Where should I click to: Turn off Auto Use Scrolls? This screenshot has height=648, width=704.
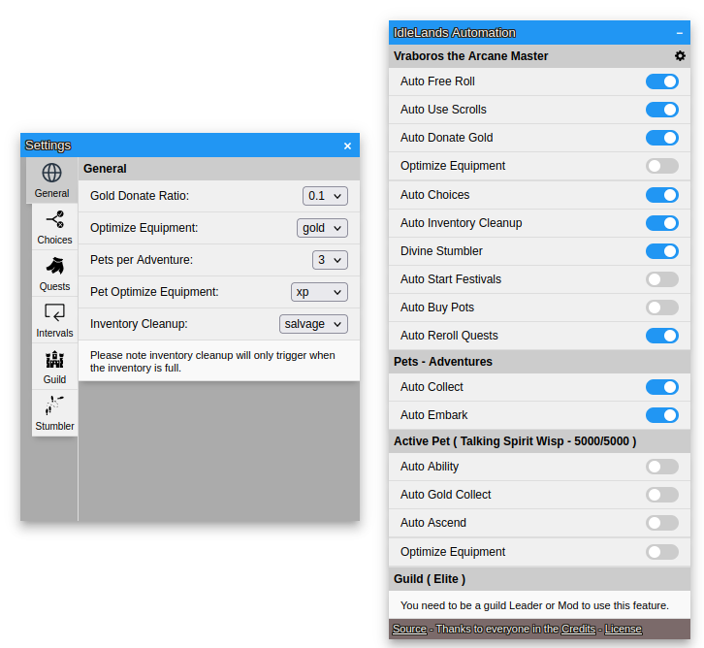point(661,110)
